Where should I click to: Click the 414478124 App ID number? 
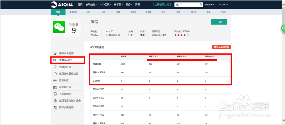[112, 35]
